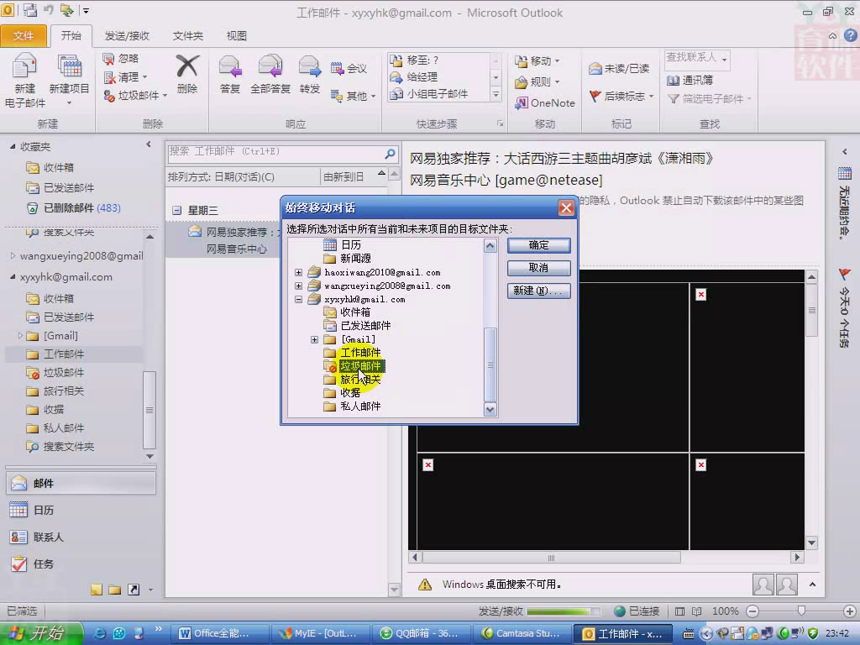Click 确定 button in dialog
This screenshot has width=860, height=645.
pos(538,245)
